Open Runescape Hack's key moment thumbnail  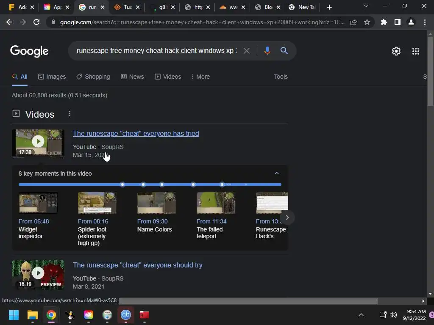click(272, 203)
